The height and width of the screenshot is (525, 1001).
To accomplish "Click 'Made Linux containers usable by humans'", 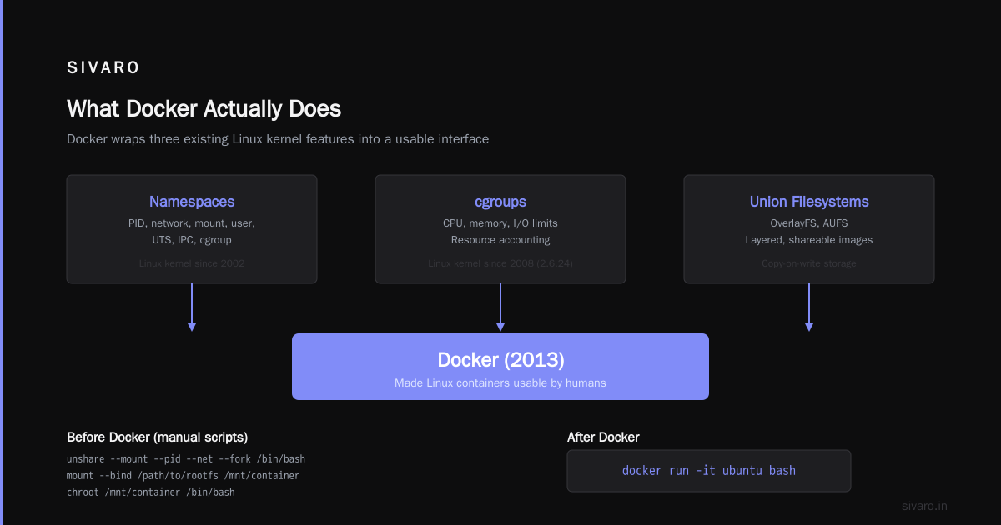I will coord(500,383).
